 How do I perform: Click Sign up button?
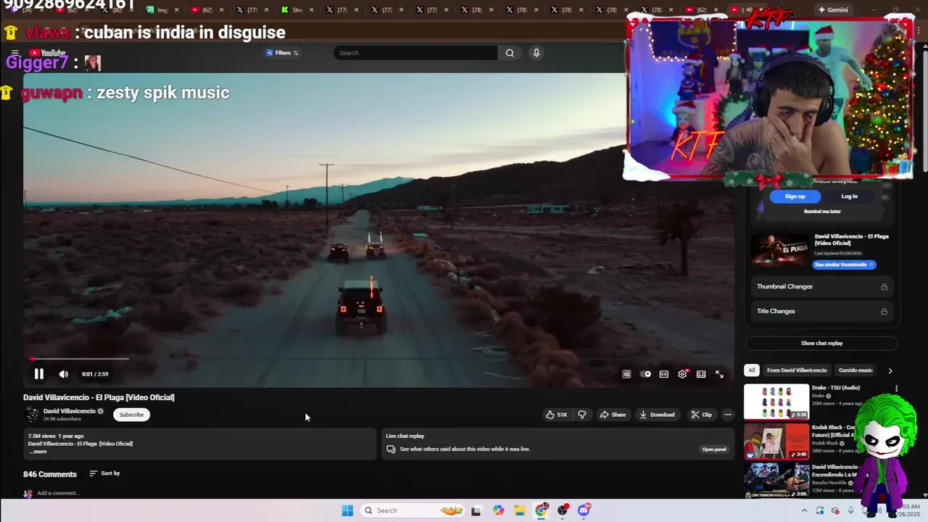(795, 196)
